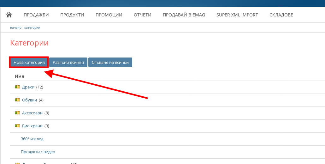Click the Нова категория button
Viewport: 325px width, 164px height.
tap(29, 63)
